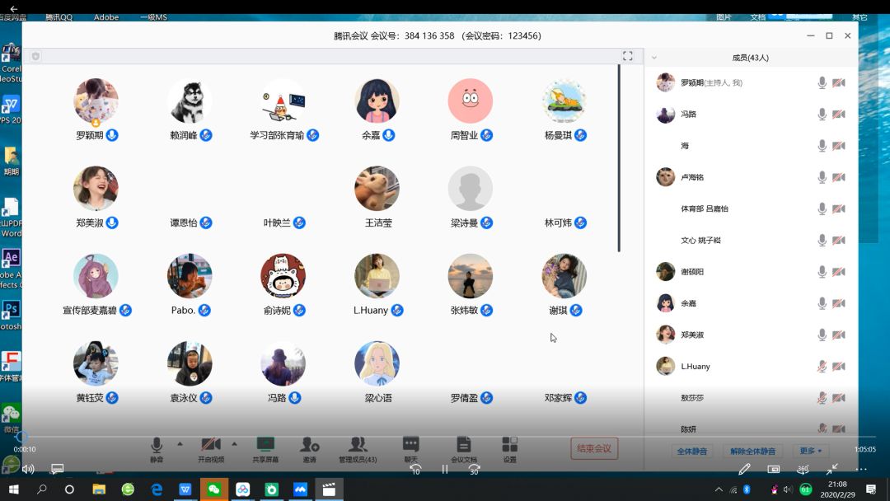The height and width of the screenshot is (501, 890).
Task: Open 会议文档 meeting documents
Action: pyautogui.click(x=464, y=446)
